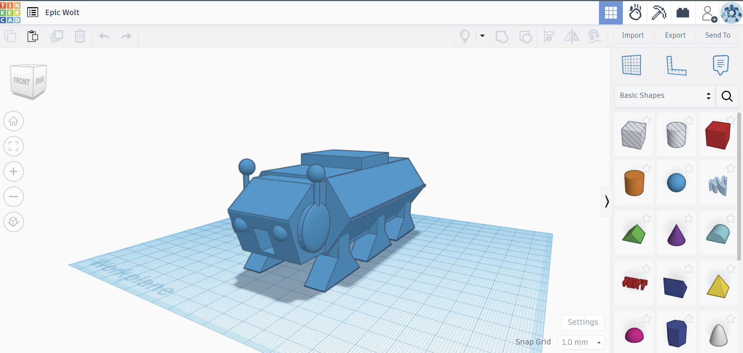
Task: Switch to the 3D design grid tab
Action: pyautogui.click(x=611, y=13)
